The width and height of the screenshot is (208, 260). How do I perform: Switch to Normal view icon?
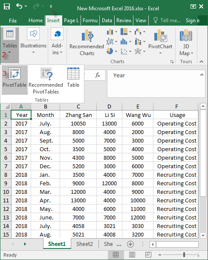click(116, 255)
